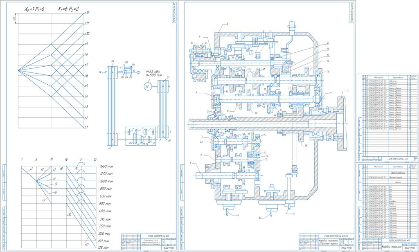The height and width of the screenshot is (252, 419).
Task: Click the i6 ratio label on the speed chart
Action: pos(55,192)
